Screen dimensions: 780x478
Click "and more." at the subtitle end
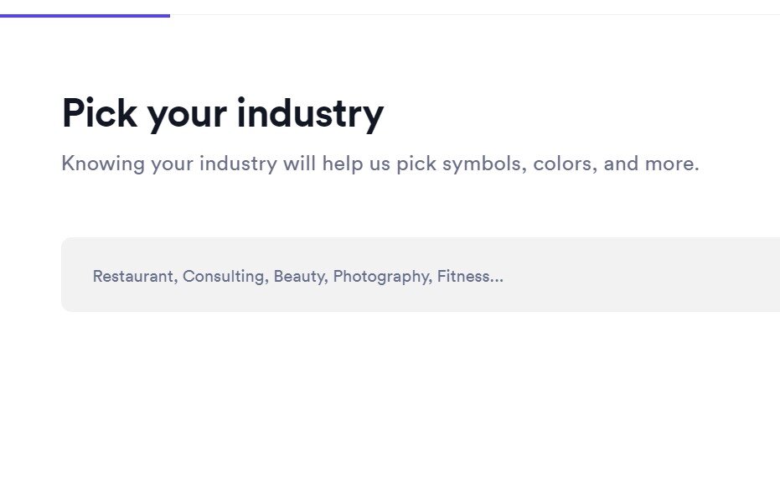(651, 164)
